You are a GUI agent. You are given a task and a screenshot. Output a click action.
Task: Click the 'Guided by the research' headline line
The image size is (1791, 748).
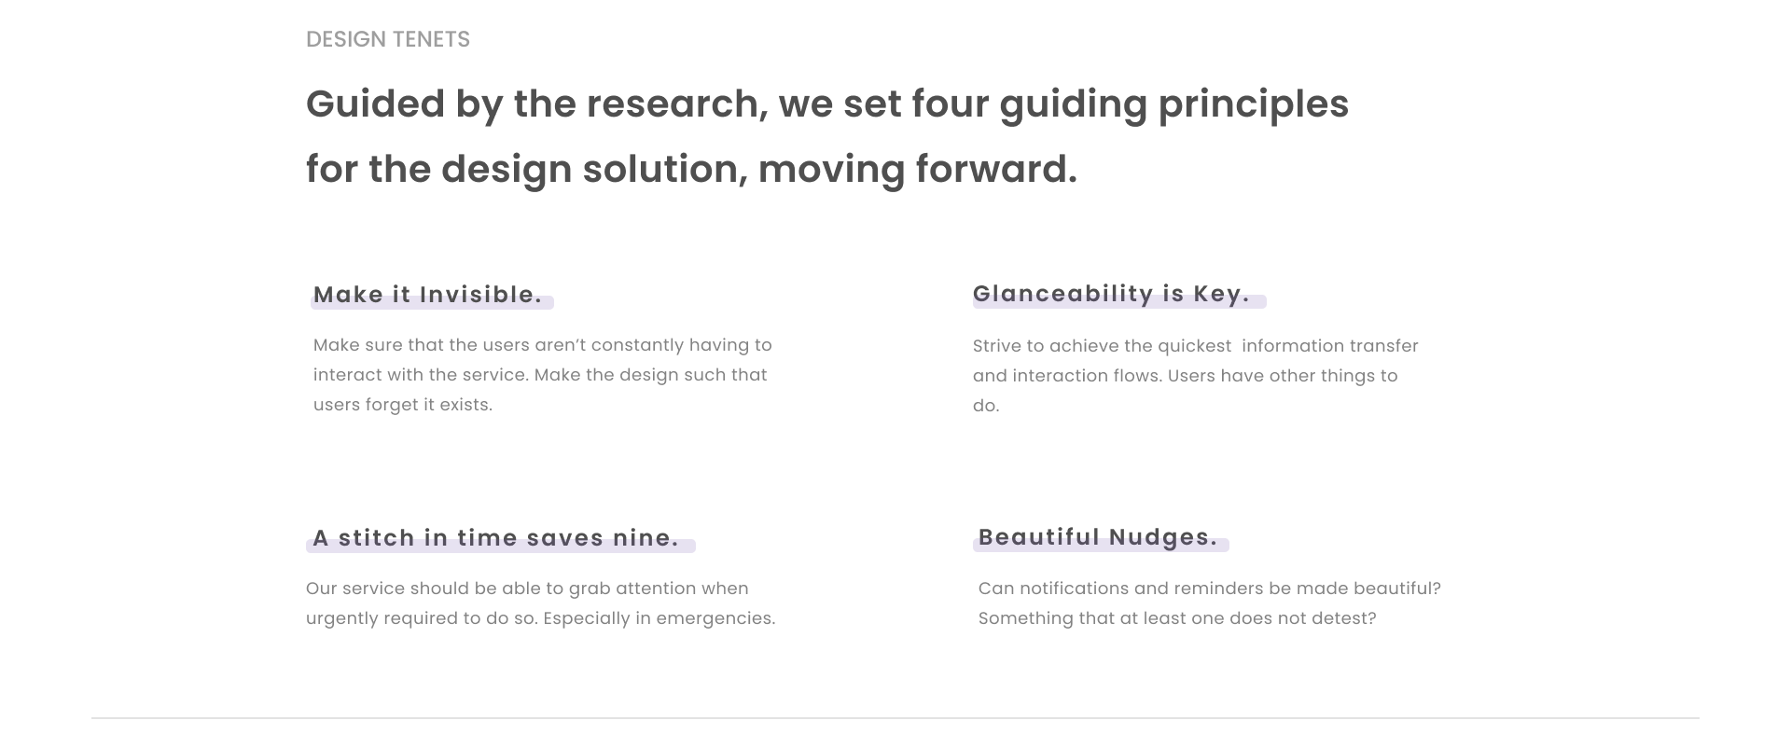827,104
